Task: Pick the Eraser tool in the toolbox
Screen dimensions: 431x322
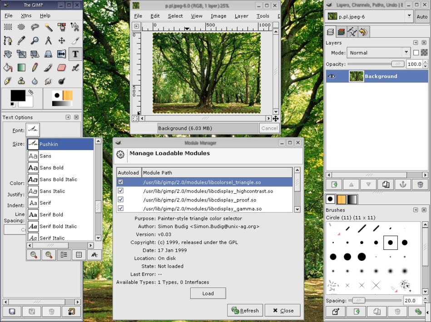Action: pos(62,68)
